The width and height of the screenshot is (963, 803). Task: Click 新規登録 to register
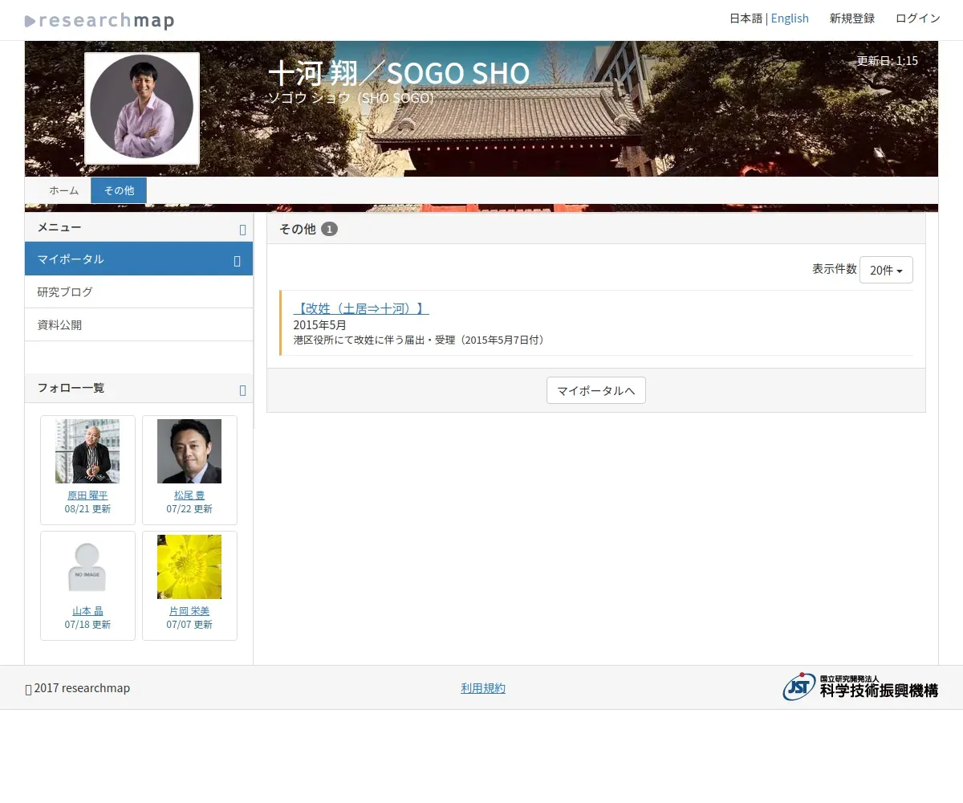point(852,18)
